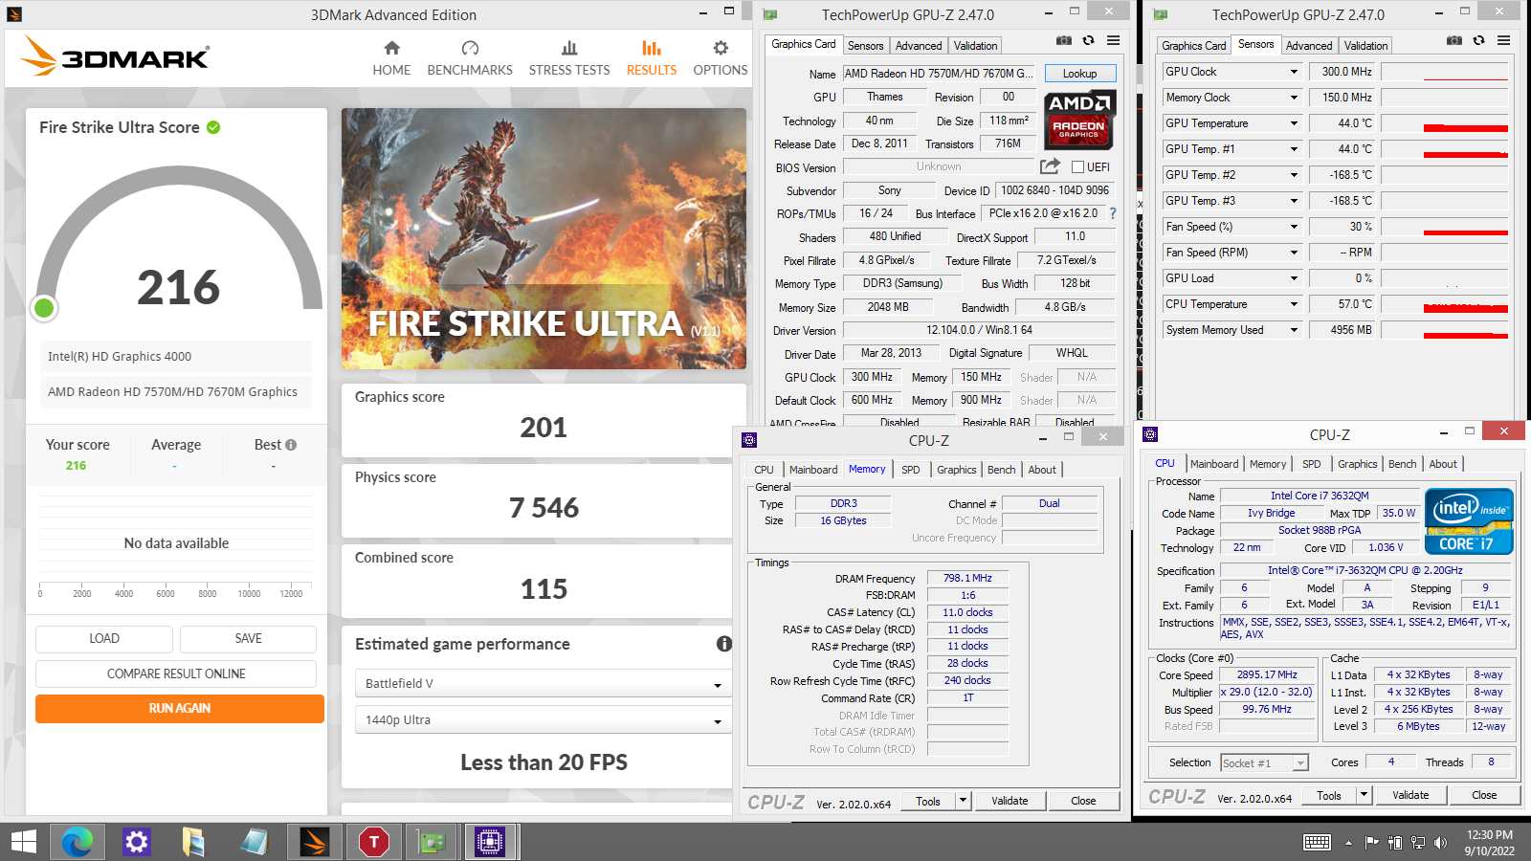
Task: Click the AMD Radeon Graphics logo in GPU-Z
Action: click(1079, 120)
